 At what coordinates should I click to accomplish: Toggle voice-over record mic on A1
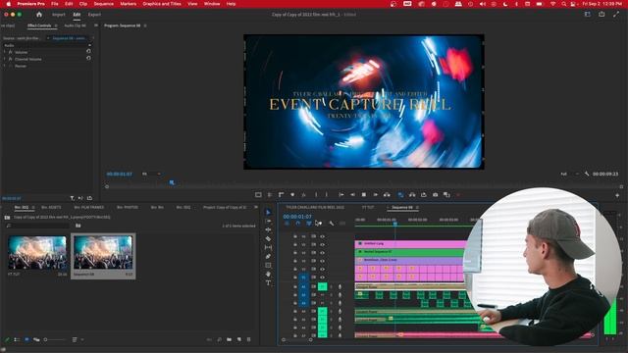[340, 287]
